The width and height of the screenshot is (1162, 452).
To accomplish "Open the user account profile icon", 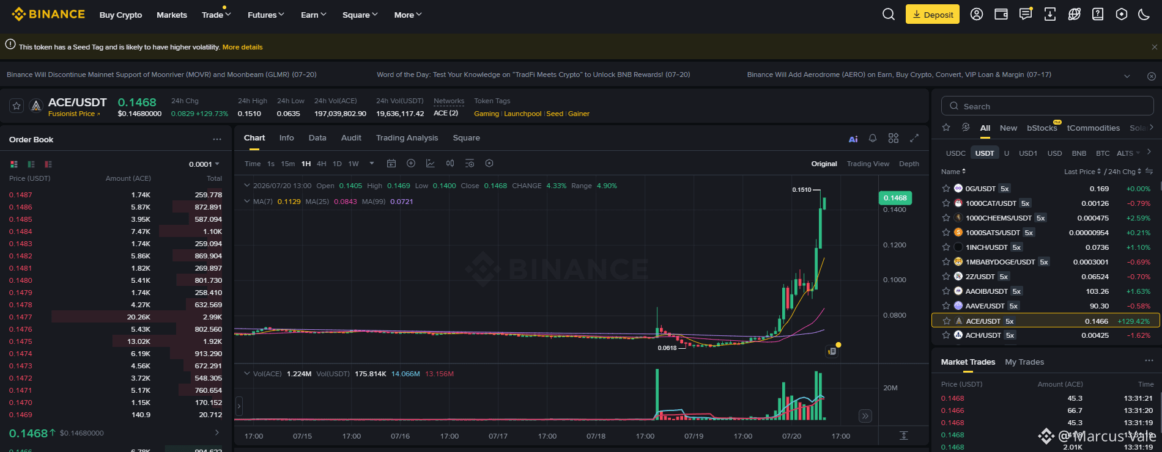I will click(977, 14).
